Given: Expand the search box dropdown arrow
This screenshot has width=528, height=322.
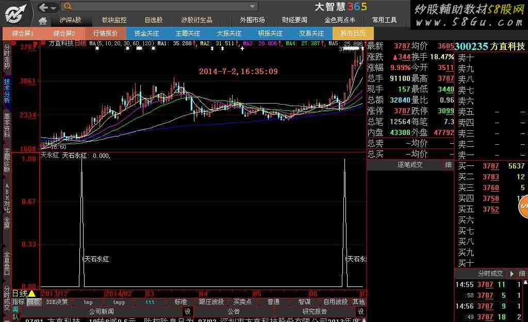Looking at the screenshot, I should pos(252,6).
